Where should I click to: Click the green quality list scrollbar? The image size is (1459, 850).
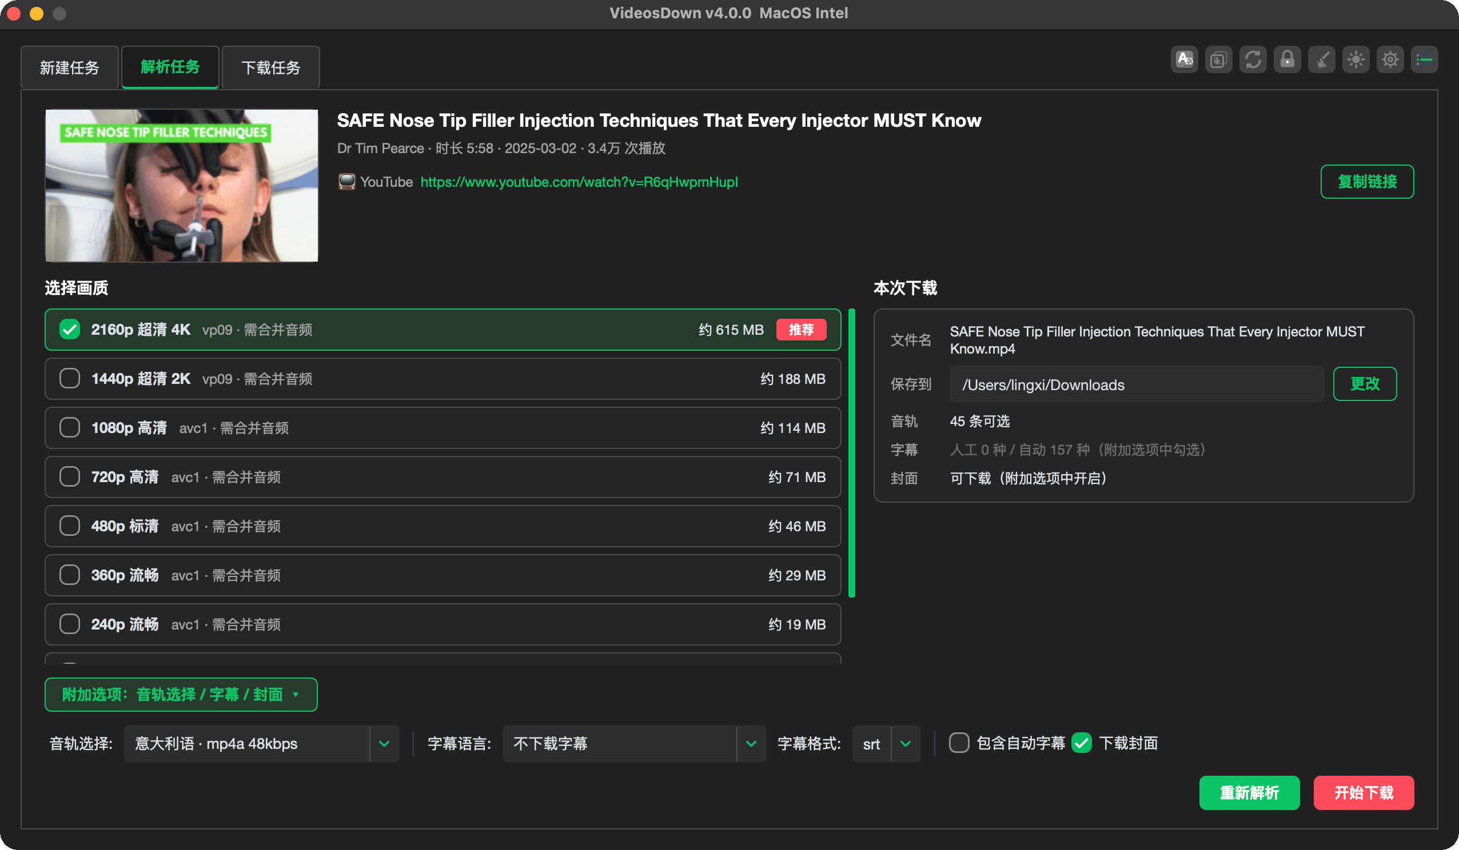click(852, 453)
